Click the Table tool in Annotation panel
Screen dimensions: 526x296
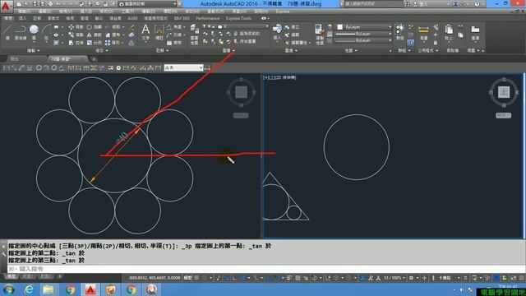(174, 43)
